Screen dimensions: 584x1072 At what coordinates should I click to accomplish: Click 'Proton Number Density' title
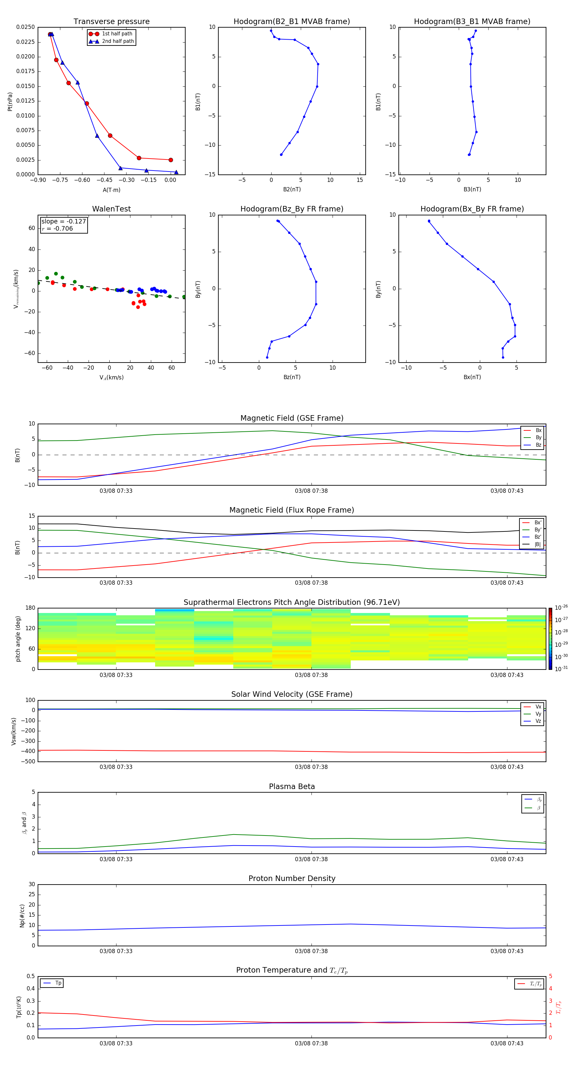[292, 878]
